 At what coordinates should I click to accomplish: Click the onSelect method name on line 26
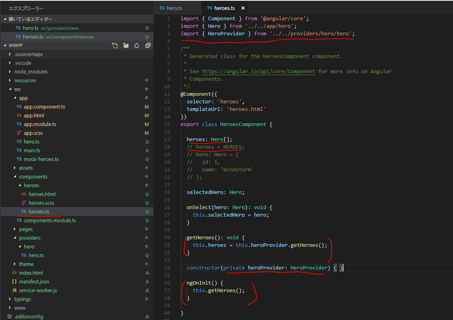[199, 207]
